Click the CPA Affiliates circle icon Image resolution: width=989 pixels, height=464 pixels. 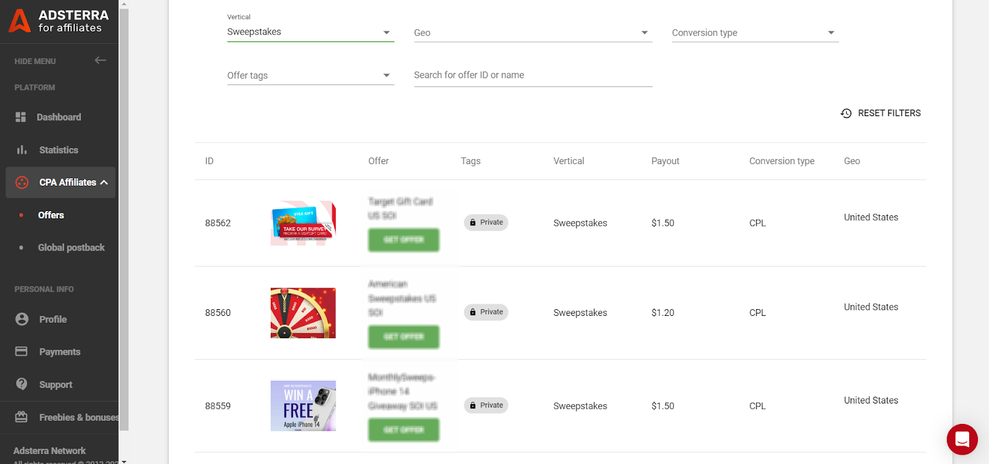[22, 183]
